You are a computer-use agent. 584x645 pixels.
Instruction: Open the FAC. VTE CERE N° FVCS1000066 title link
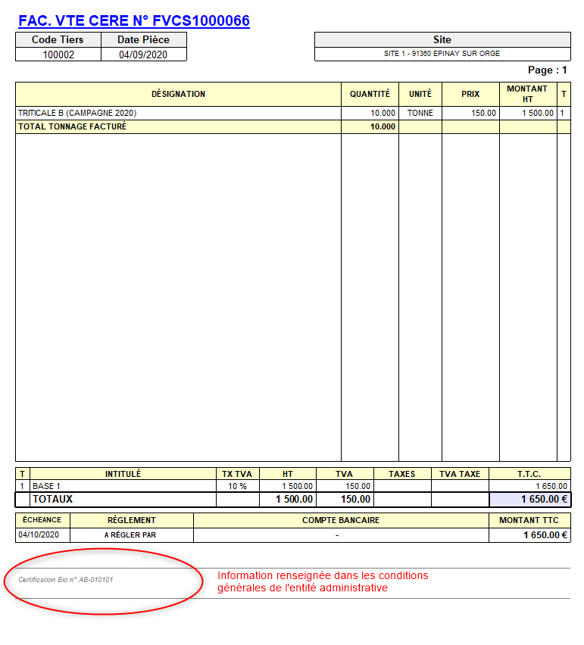point(134,20)
